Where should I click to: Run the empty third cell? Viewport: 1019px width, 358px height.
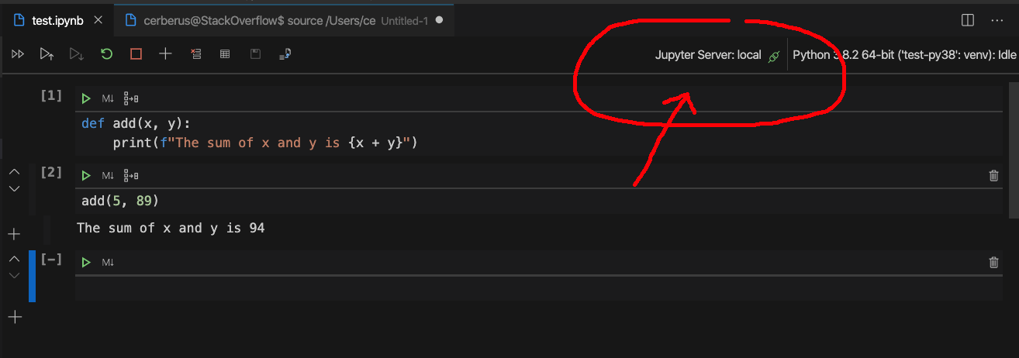[86, 263]
